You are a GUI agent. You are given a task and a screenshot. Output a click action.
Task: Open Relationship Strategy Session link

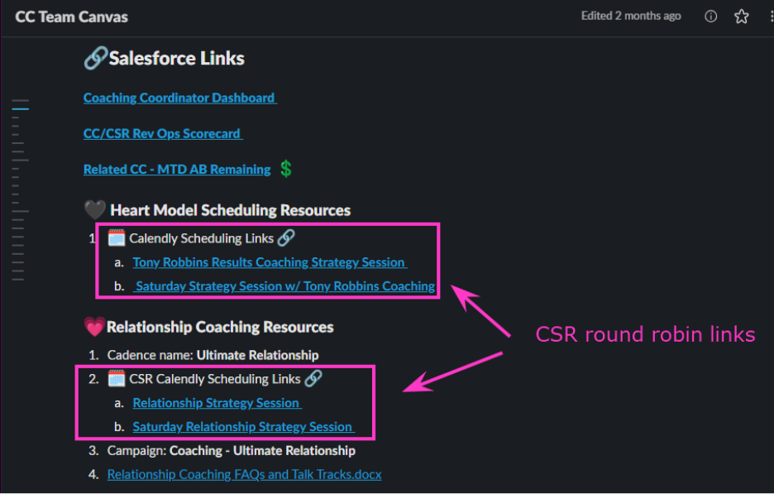[217, 403]
